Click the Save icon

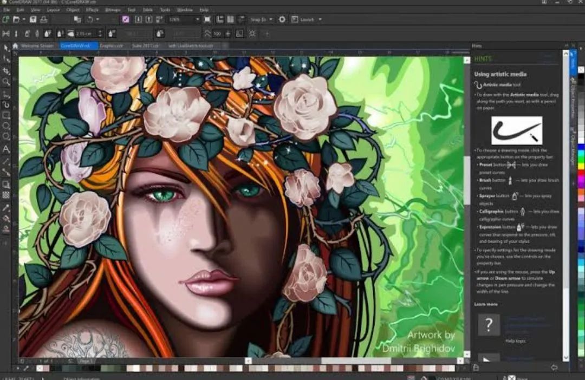click(x=33, y=19)
